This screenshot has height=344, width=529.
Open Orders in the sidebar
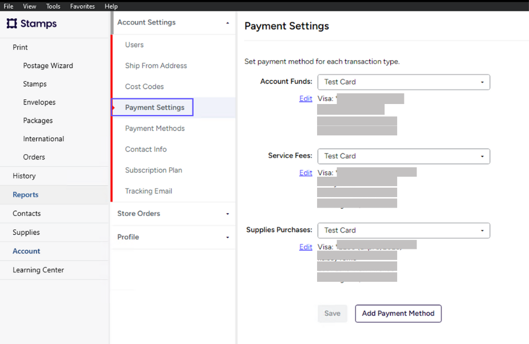(33, 157)
